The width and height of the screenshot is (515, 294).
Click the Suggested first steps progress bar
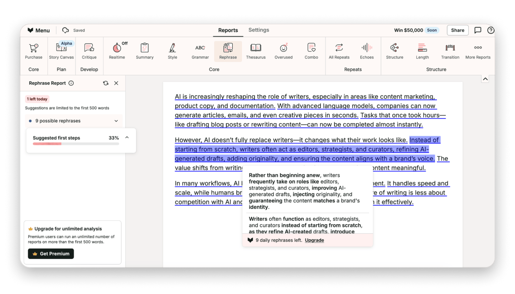[75, 144]
